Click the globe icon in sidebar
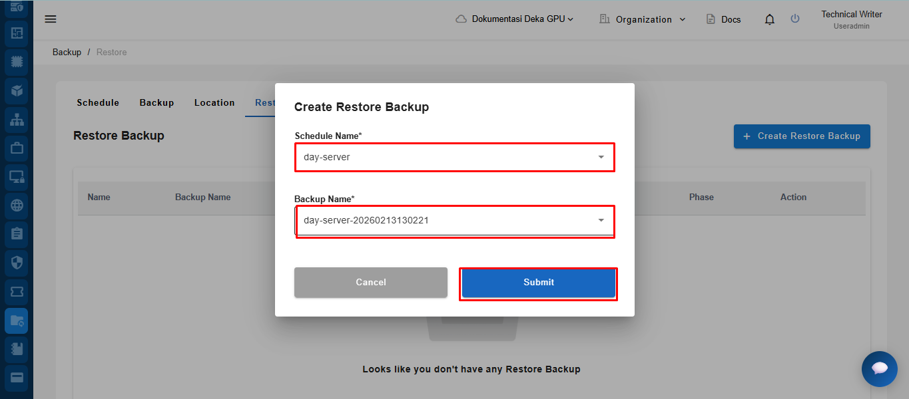This screenshot has width=909, height=399. (x=17, y=205)
